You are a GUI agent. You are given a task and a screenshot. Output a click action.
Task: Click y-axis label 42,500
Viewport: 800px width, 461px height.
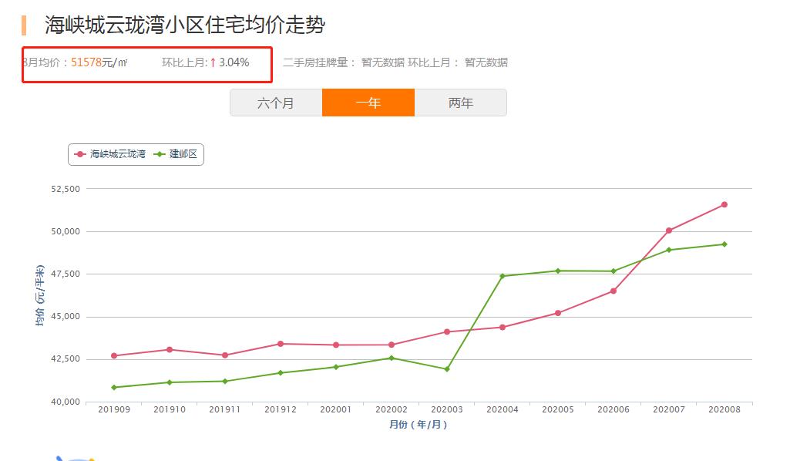tap(66, 359)
